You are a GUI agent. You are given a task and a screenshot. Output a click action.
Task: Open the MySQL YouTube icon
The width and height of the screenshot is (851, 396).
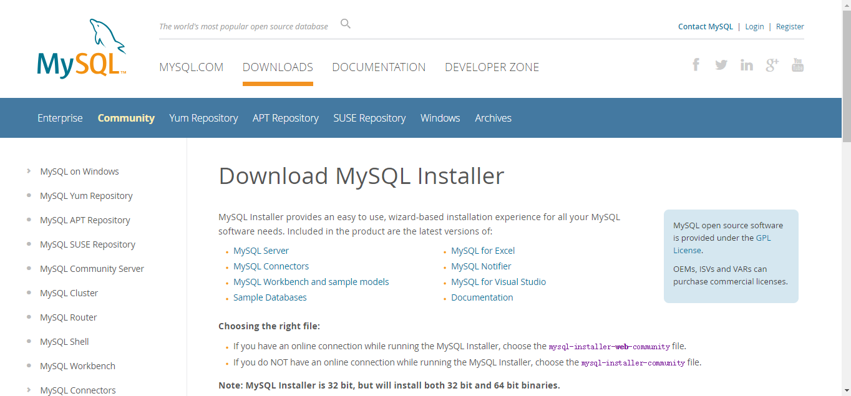pyautogui.click(x=797, y=64)
